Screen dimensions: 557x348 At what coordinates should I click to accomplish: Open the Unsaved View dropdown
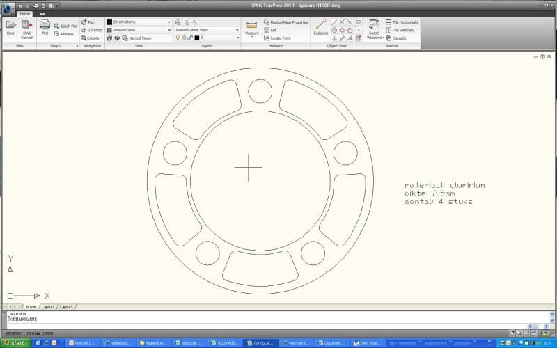139,30
